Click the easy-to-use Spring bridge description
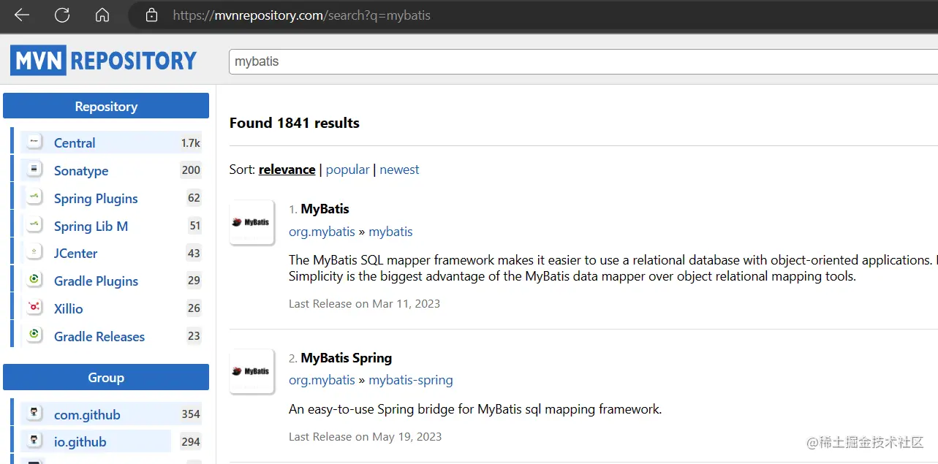 pyautogui.click(x=475, y=409)
